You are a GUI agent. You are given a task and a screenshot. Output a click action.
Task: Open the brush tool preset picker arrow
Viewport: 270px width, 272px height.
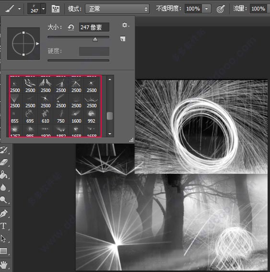click(19, 9)
